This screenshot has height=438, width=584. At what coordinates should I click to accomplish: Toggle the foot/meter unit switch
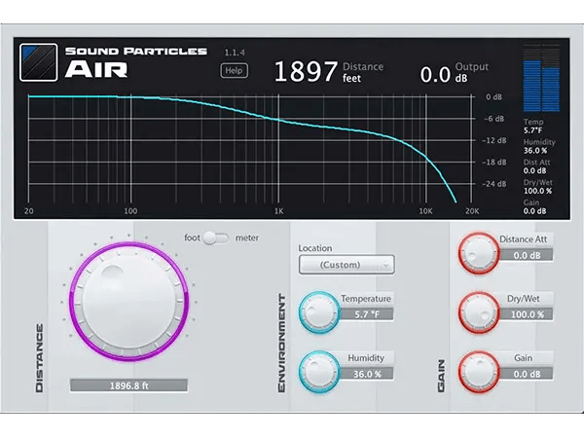[x=216, y=238]
